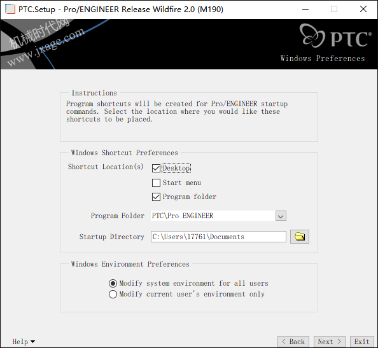The width and height of the screenshot is (378, 348).
Task: Uncheck the Program folder checkbox
Action: (x=156, y=197)
